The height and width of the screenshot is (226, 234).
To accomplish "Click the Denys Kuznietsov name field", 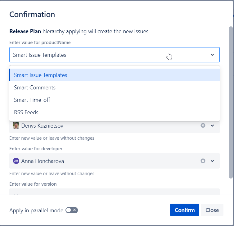I will tap(43, 126).
